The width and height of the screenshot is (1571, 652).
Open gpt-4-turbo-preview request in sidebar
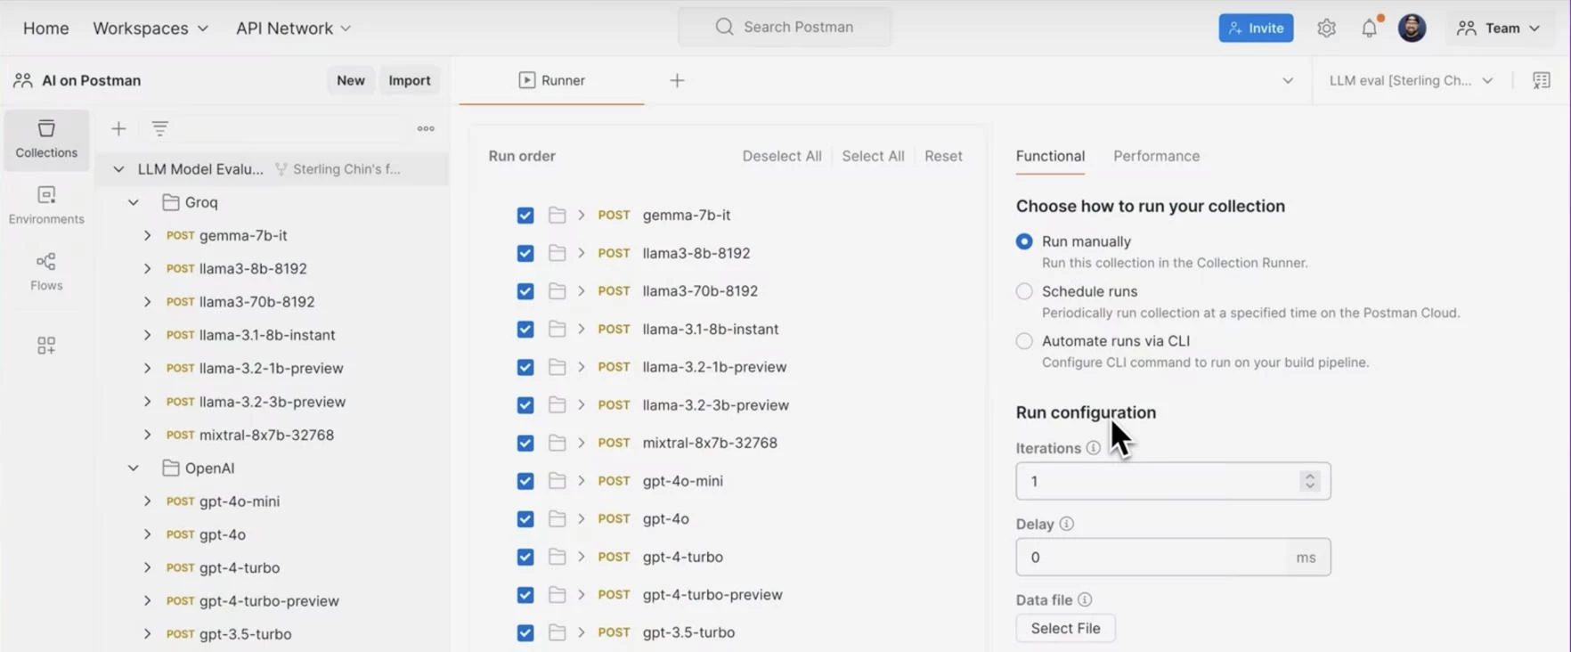pyautogui.click(x=269, y=600)
